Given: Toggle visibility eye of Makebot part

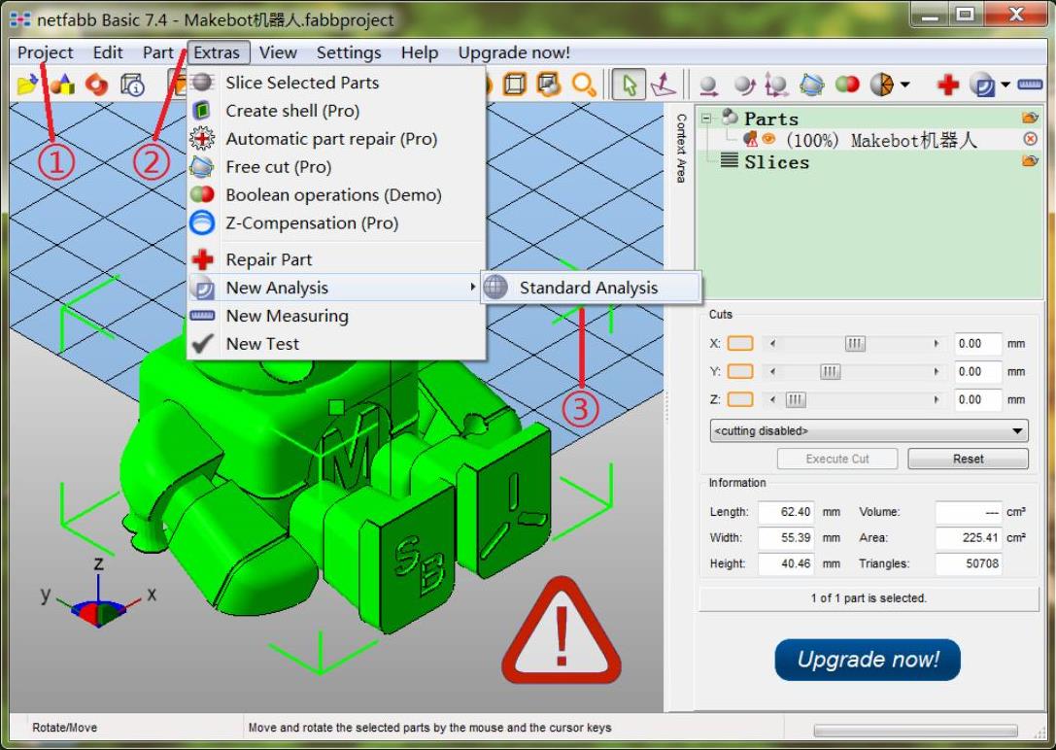Looking at the screenshot, I should point(768,139).
